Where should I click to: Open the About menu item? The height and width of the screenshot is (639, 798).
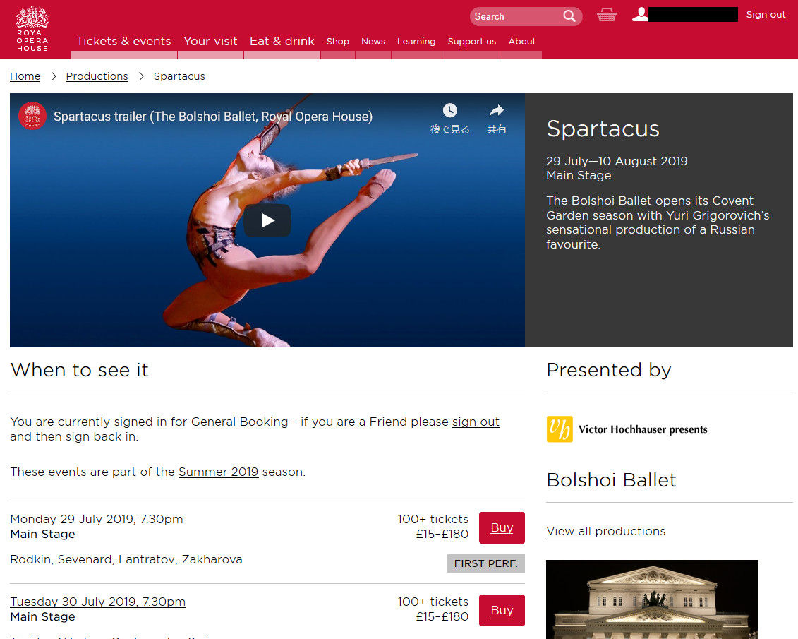pos(521,42)
